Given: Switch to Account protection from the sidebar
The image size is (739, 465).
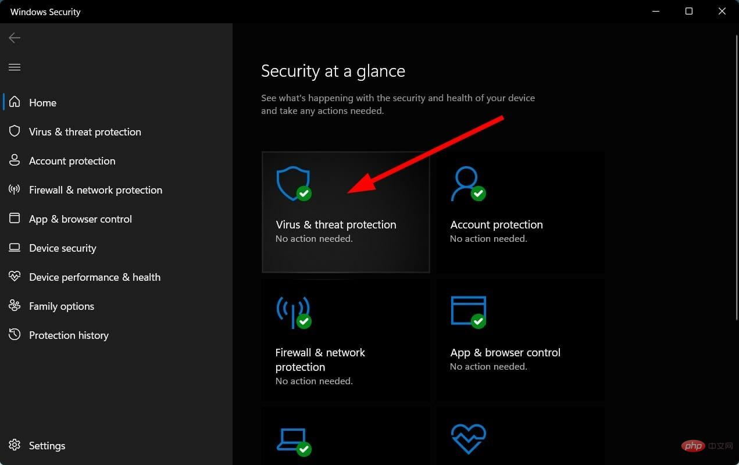Looking at the screenshot, I should click(x=72, y=160).
